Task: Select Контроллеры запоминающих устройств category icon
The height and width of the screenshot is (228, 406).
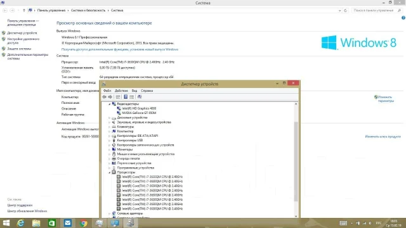Action: (x=114, y=145)
